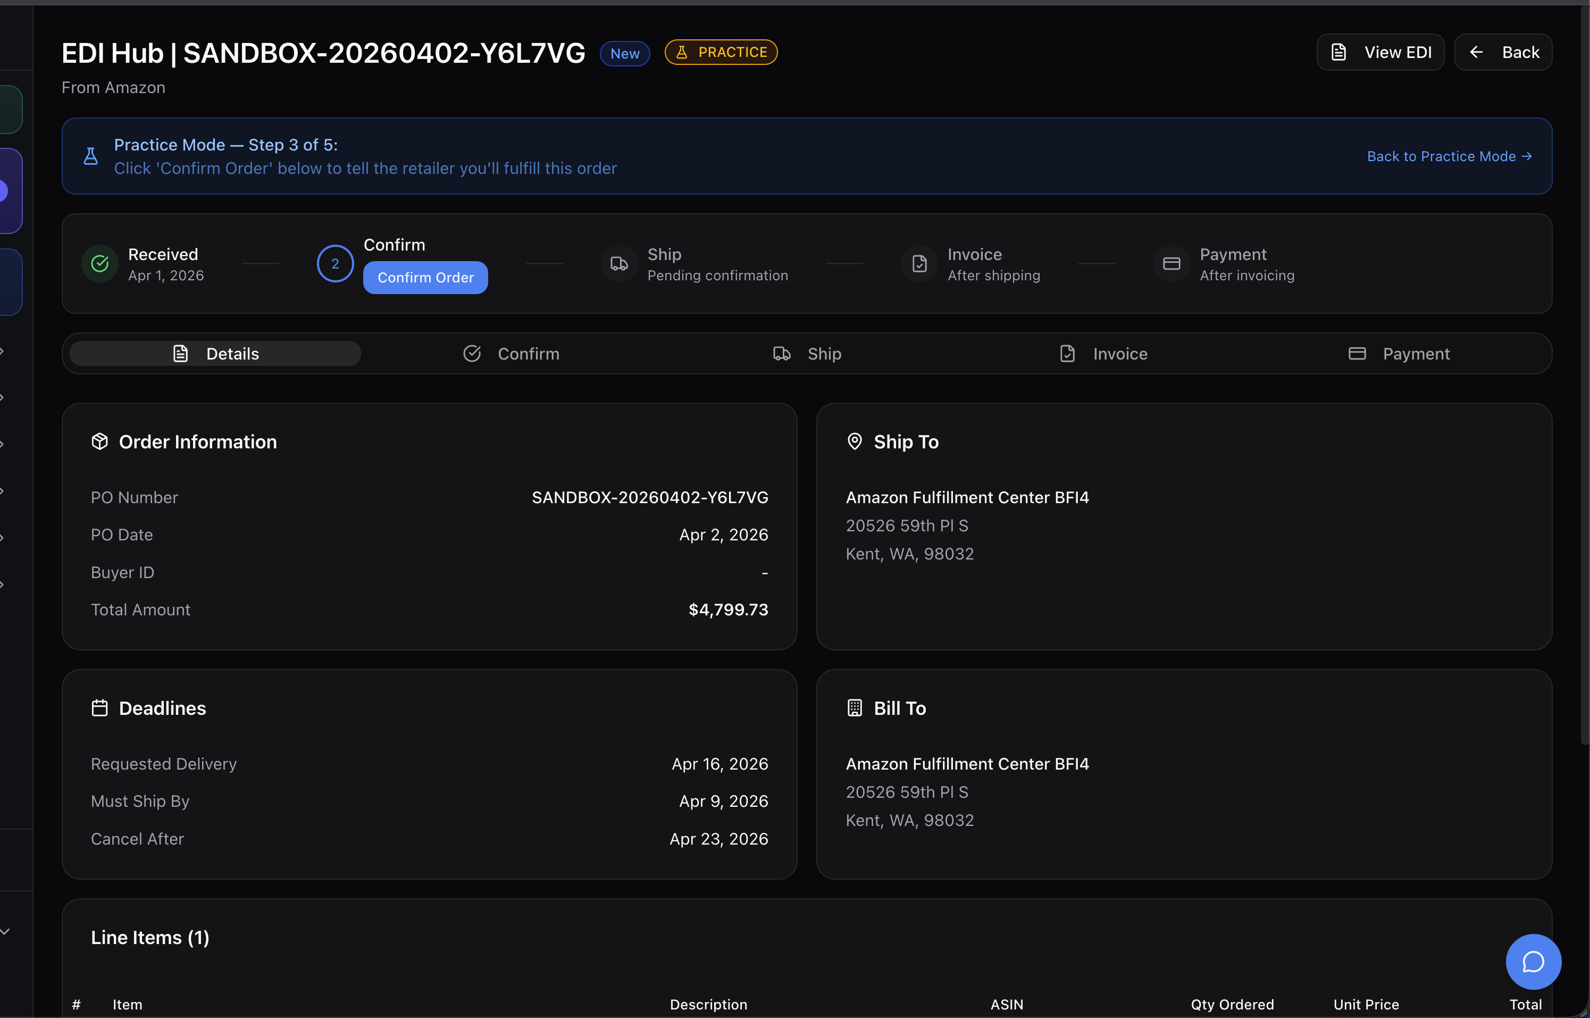
Task: Switch to the Payment tab
Action: (1399, 354)
